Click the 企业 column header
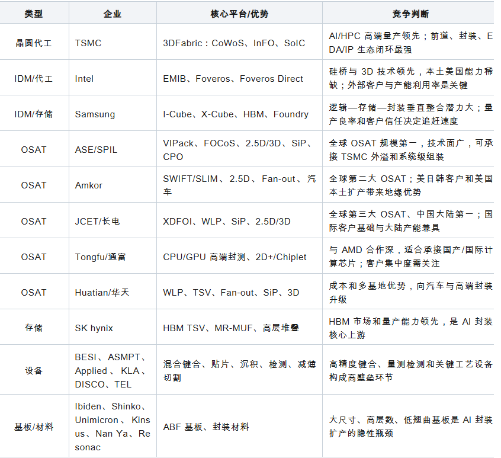 113,13
